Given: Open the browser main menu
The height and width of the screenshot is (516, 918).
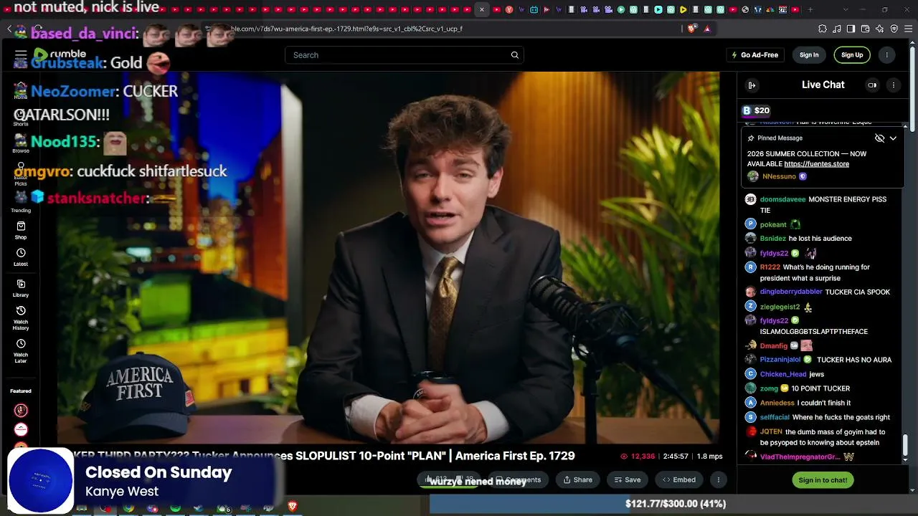Looking at the screenshot, I should 909,29.
